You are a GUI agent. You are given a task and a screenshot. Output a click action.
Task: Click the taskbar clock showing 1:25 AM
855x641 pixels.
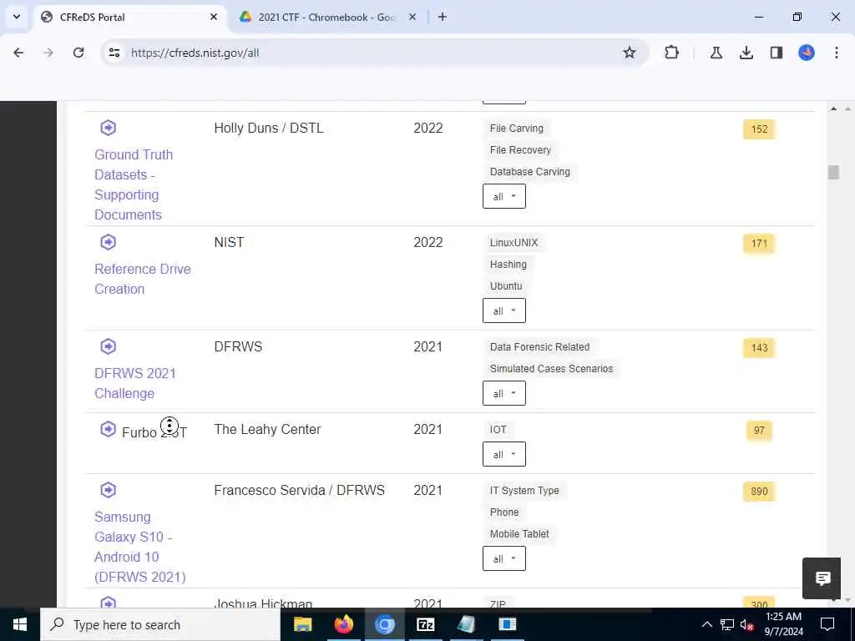point(783,624)
